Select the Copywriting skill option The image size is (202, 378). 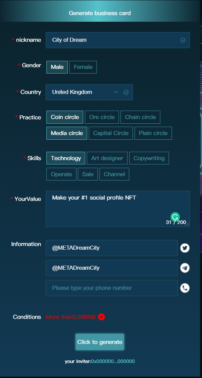pos(149,158)
